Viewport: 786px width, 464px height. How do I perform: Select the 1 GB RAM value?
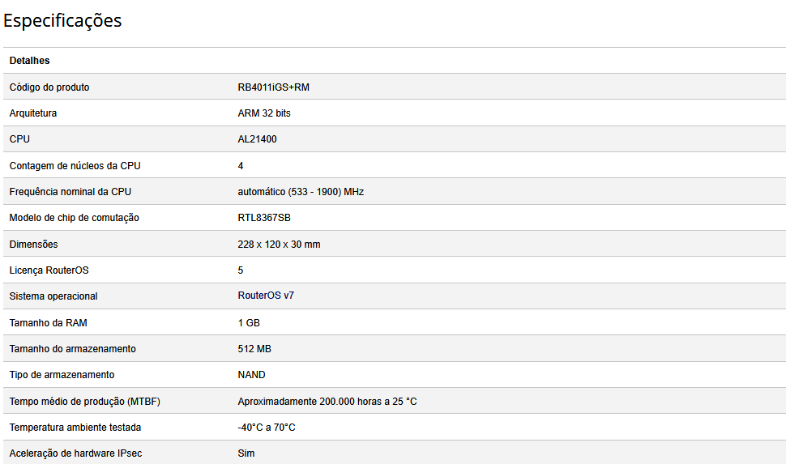coord(249,323)
